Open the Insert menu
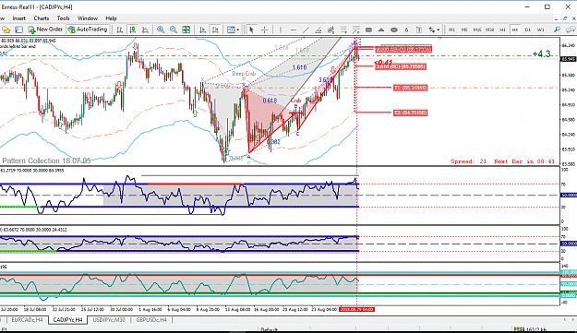The height and width of the screenshot is (333, 577). [19, 18]
